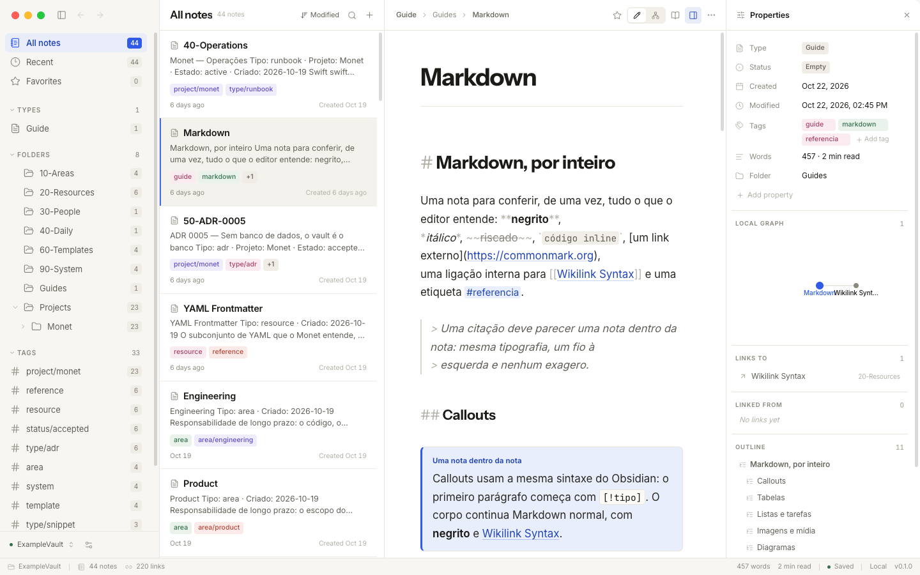The height and width of the screenshot is (575, 920).
Task: Open Favorites list
Action: point(76,81)
